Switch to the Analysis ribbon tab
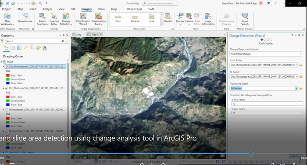 coord(47,9)
